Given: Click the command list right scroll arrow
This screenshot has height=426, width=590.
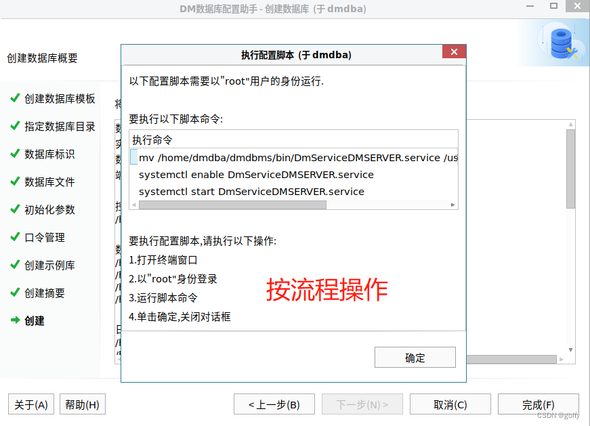Looking at the screenshot, I should pyautogui.click(x=452, y=205).
